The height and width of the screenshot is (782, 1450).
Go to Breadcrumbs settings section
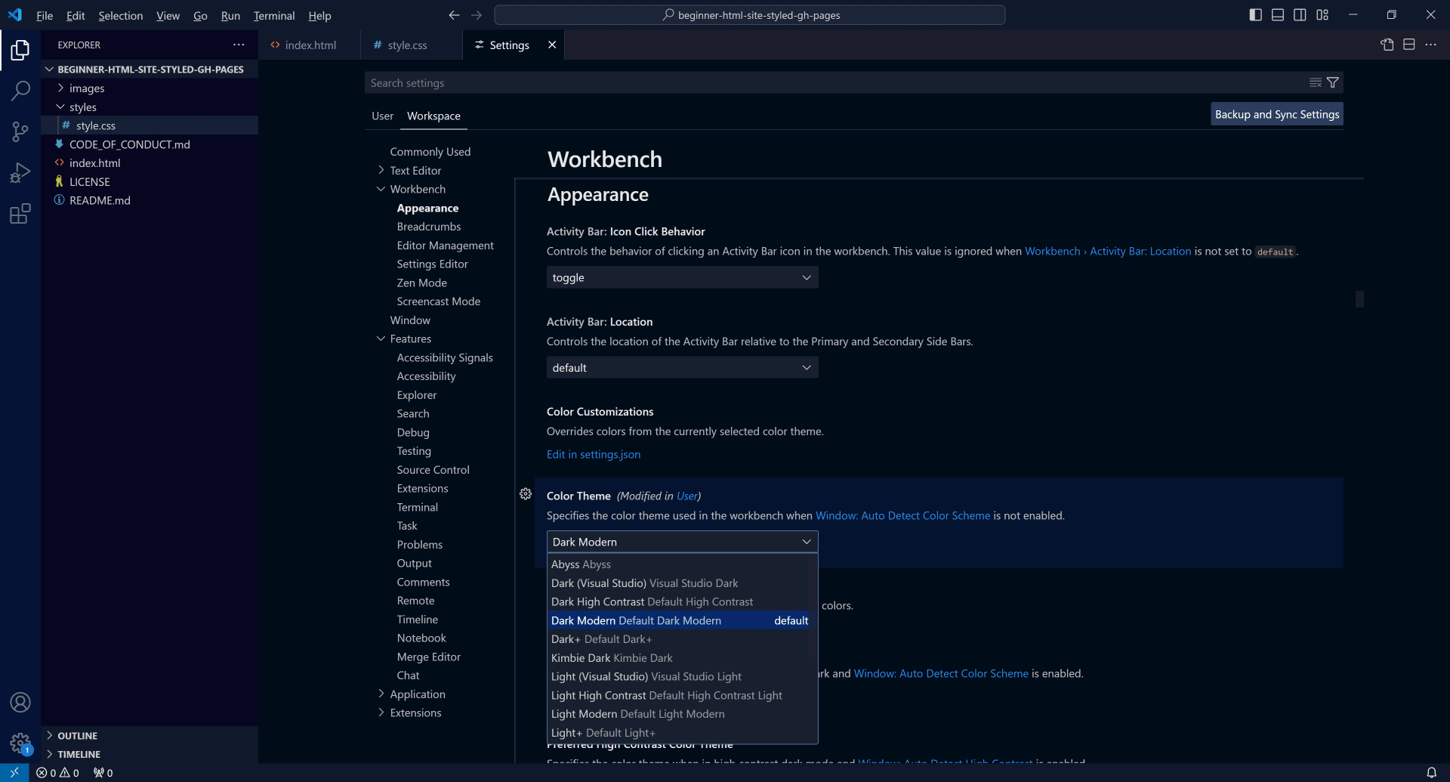pos(429,227)
